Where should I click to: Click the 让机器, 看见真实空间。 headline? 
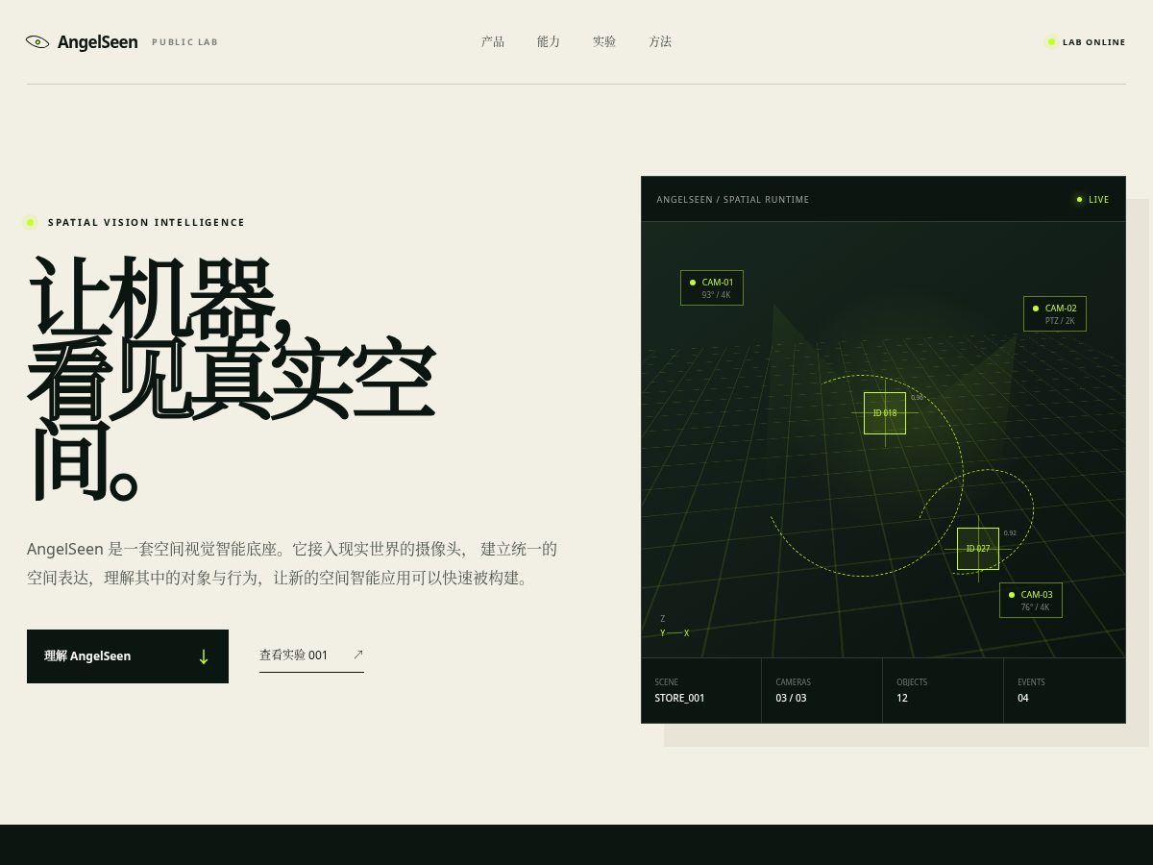(233, 379)
